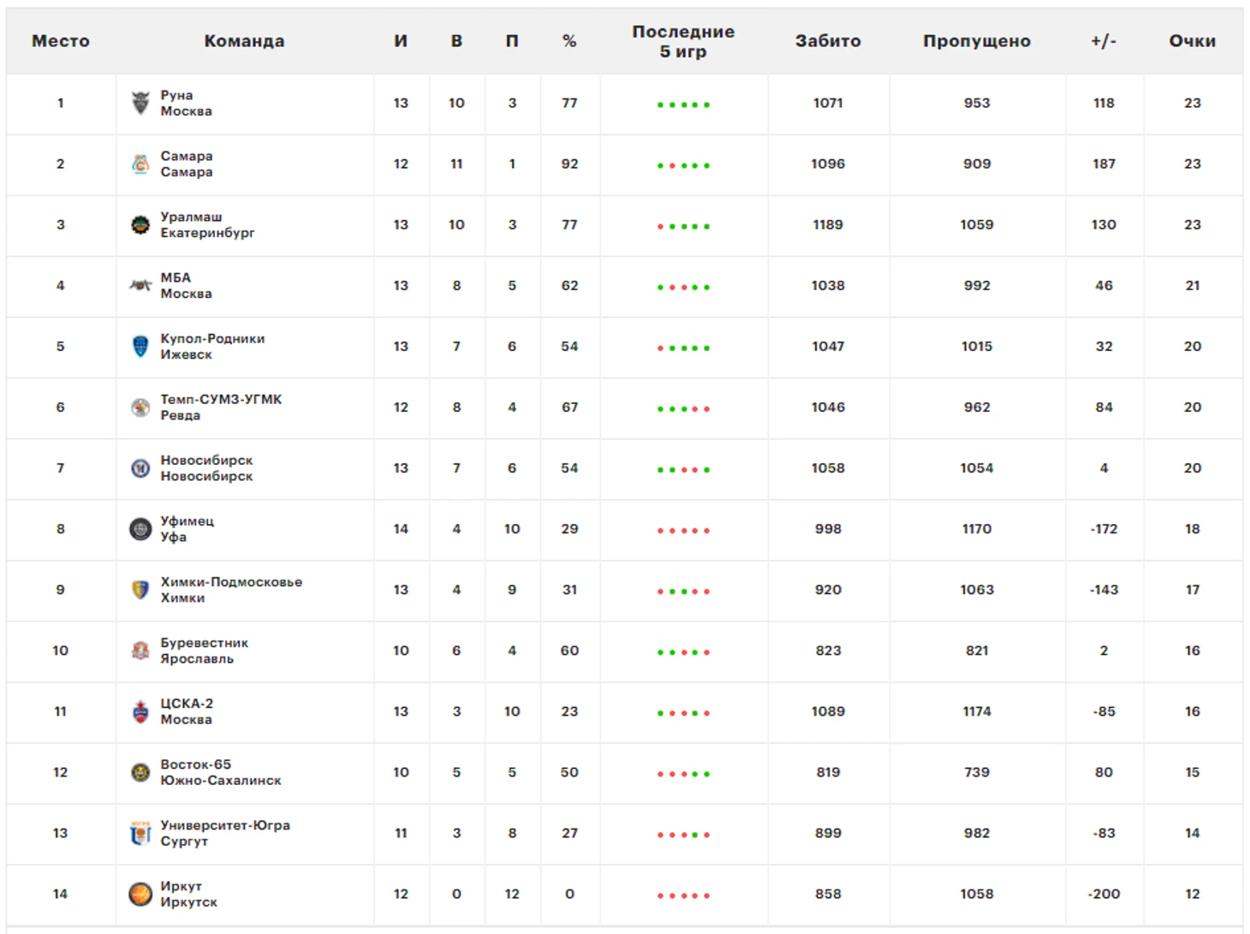Click Уралмаш's scored value 1189
Viewport: 1250px width, 934px height.
tap(828, 224)
